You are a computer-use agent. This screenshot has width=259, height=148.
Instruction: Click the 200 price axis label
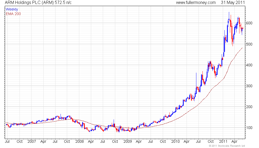[x=249, y=107]
